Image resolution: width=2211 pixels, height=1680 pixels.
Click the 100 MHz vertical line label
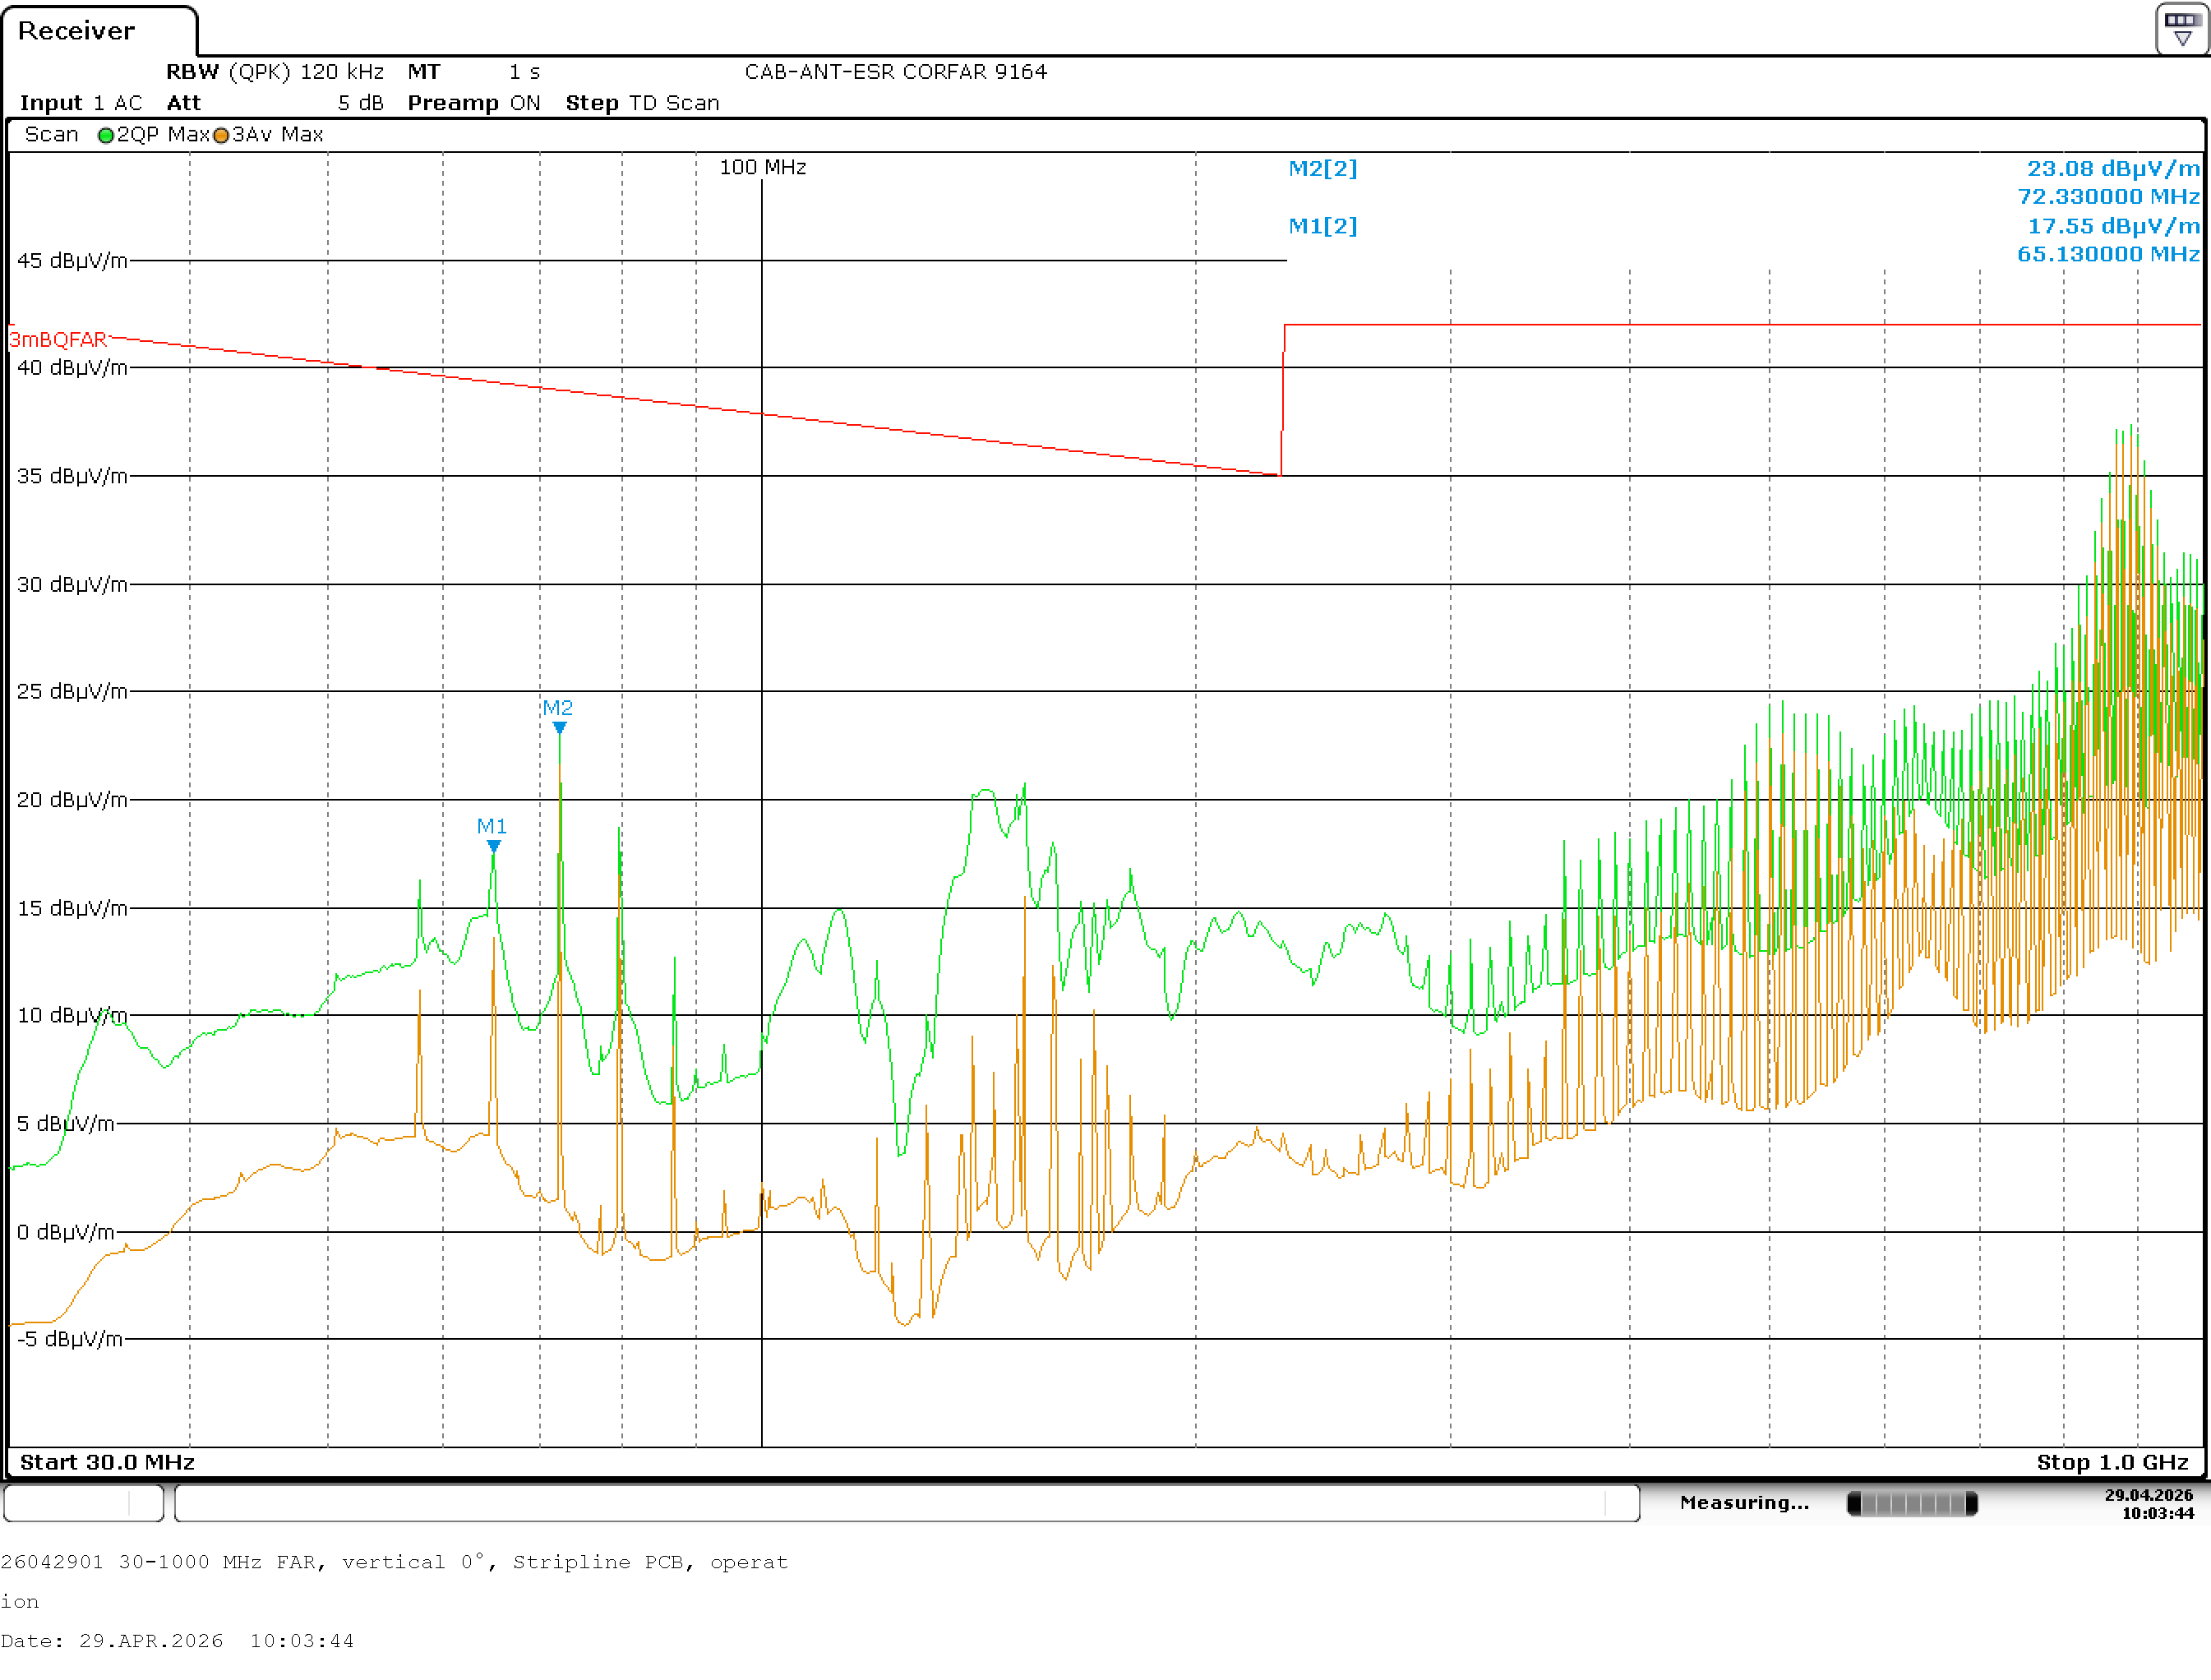[763, 167]
